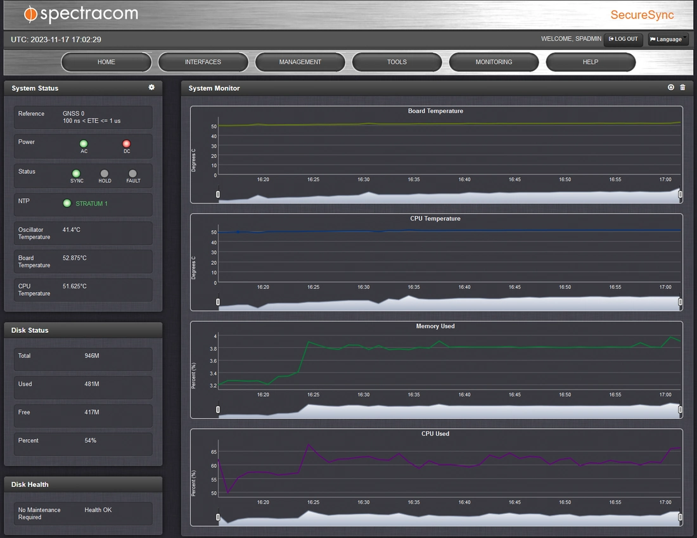The image size is (697, 538).
Task: Click the System Monitor panel header
Action: pyautogui.click(x=437, y=87)
